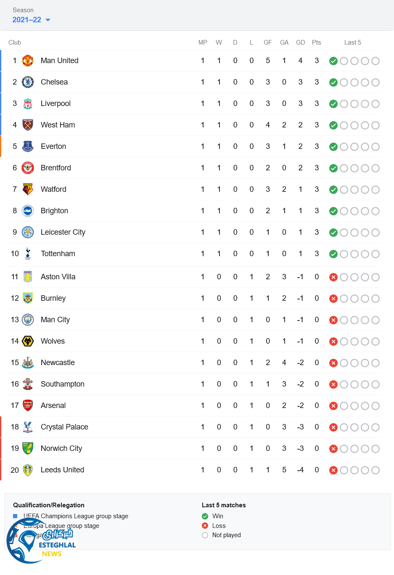This screenshot has width=394, height=575.
Task: Click the Norwich City club crest
Action: click(28, 448)
